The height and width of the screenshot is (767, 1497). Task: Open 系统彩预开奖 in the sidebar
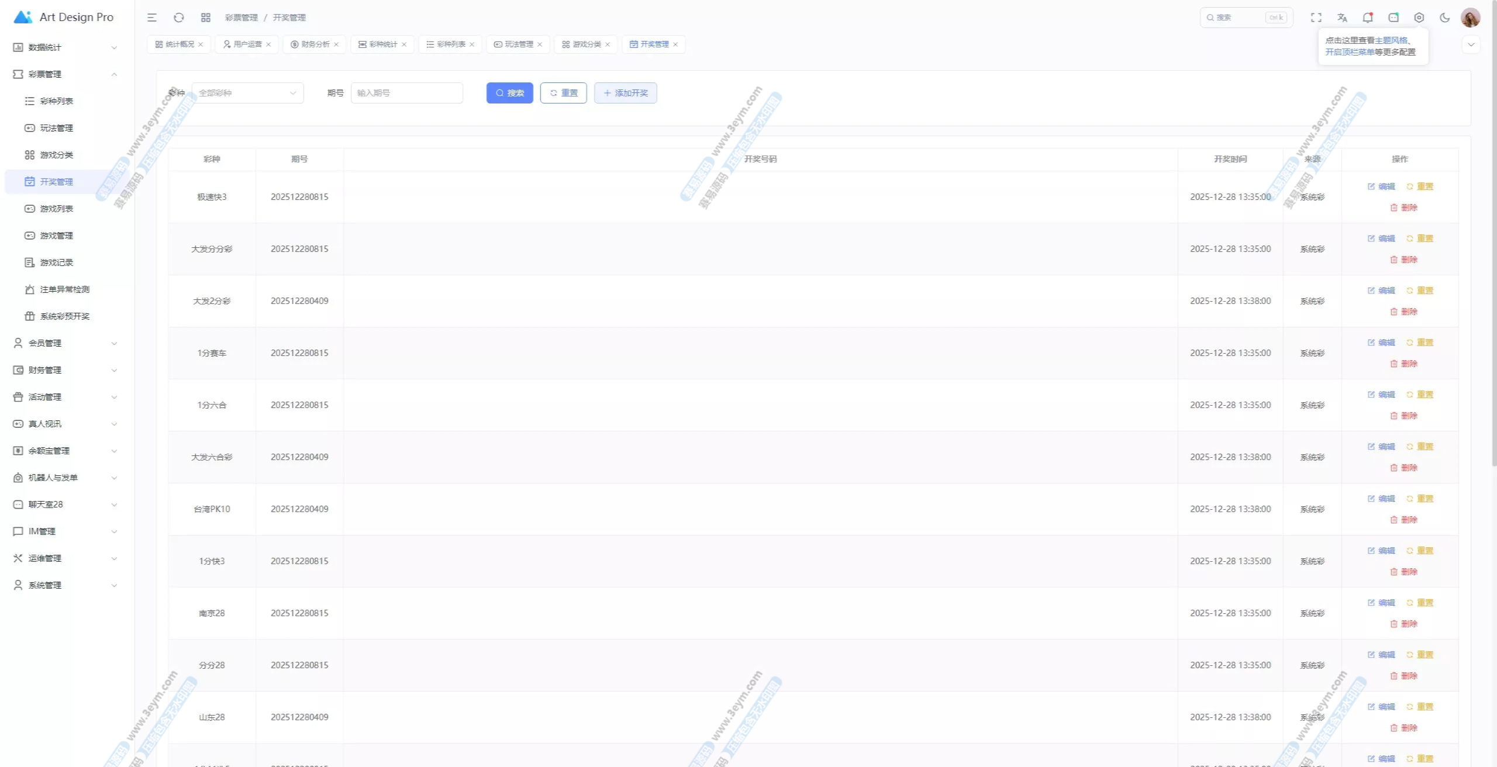click(64, 316)
